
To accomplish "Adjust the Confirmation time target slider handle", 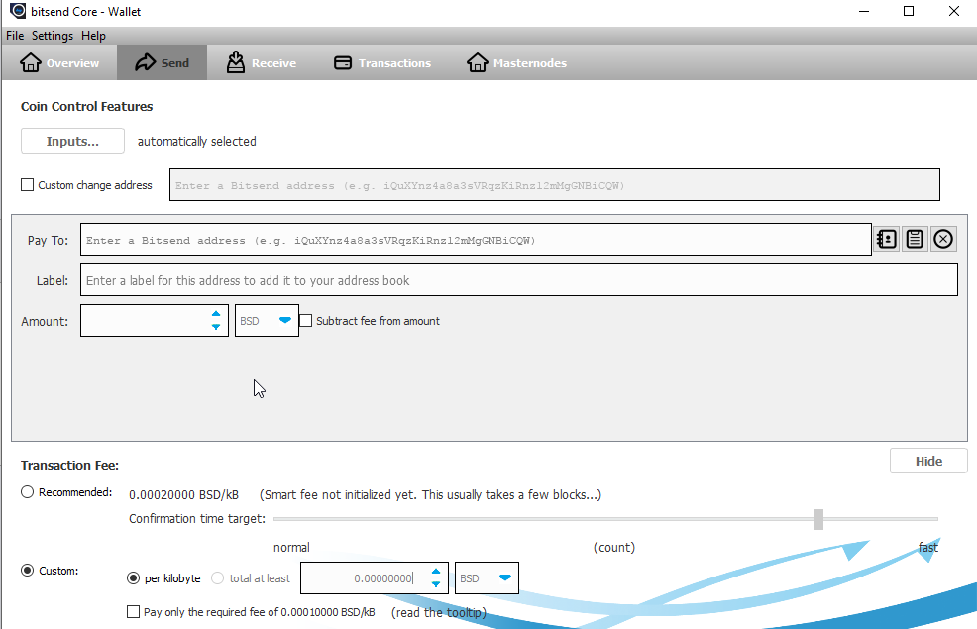I will [x=818, y=519].
